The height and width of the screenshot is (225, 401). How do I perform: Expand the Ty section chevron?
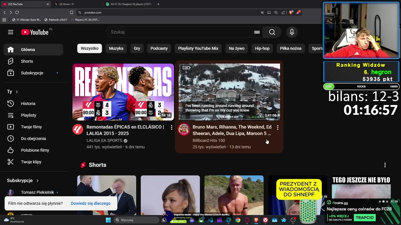pyautogui.click(x=17, y=92)
